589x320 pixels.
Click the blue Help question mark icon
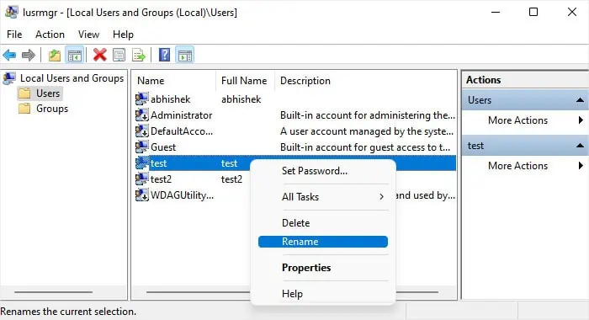[165, 55]
